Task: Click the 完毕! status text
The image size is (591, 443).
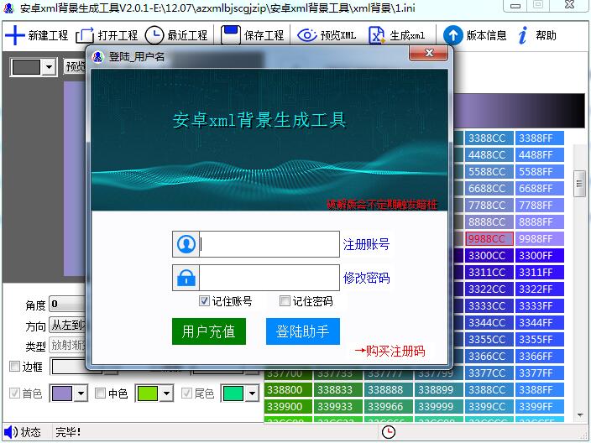Action: tap(68, 432)
